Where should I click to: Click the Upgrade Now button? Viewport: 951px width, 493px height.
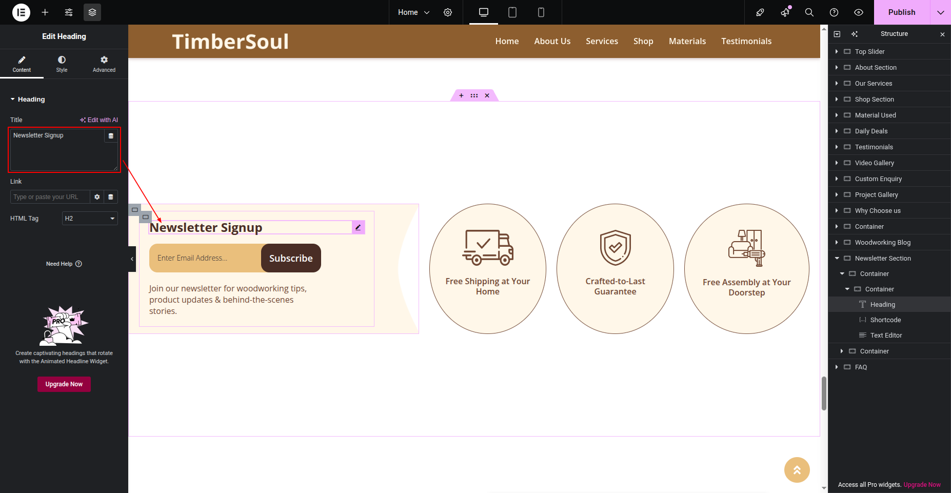pos(64,384)
